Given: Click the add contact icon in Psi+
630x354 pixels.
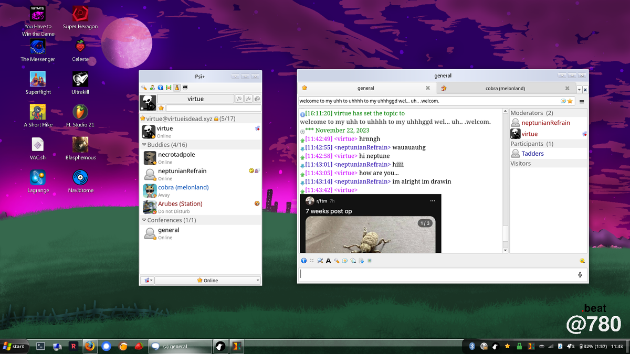Looking at the screenshot, I should click(152, 88).
